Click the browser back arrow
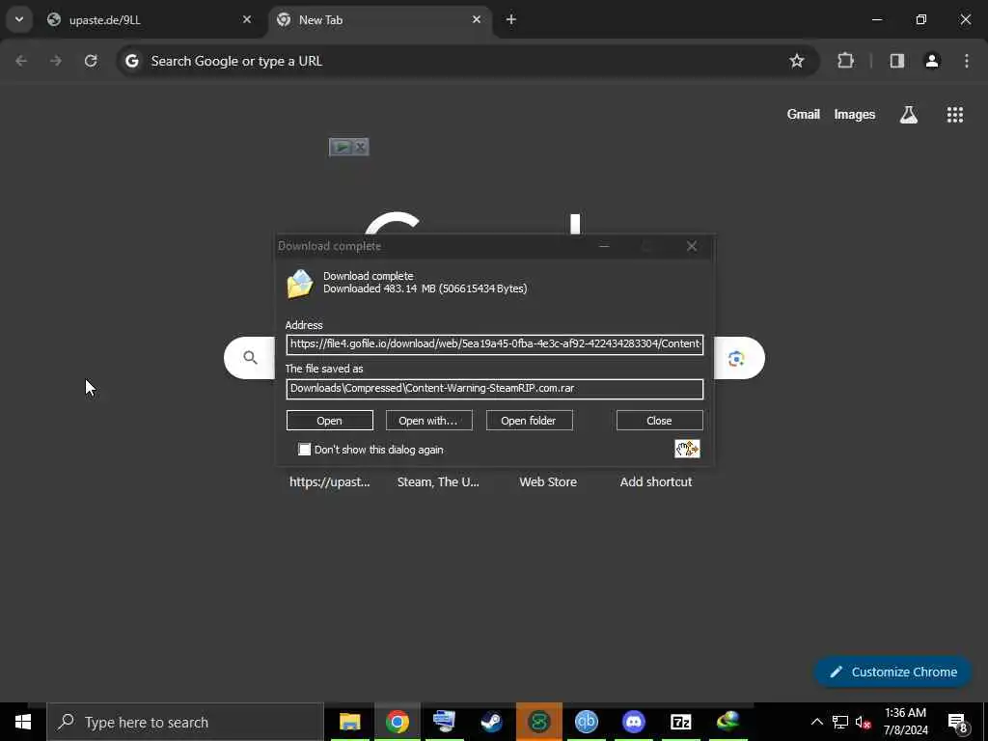Screen dimensions: 988x741 (x=21, y=61)
